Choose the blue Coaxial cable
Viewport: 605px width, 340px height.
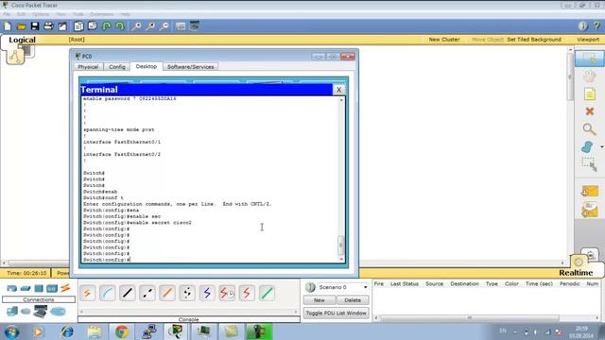207,294
